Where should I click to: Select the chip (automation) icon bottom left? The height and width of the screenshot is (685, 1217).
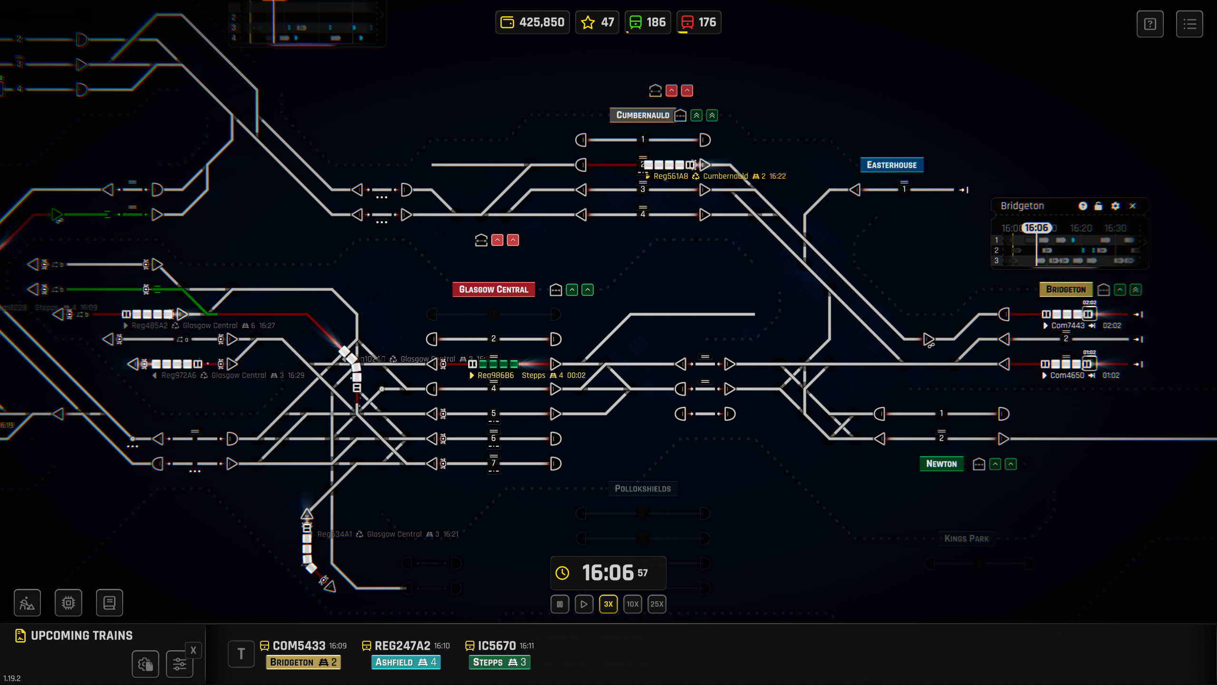click(68, 603)
